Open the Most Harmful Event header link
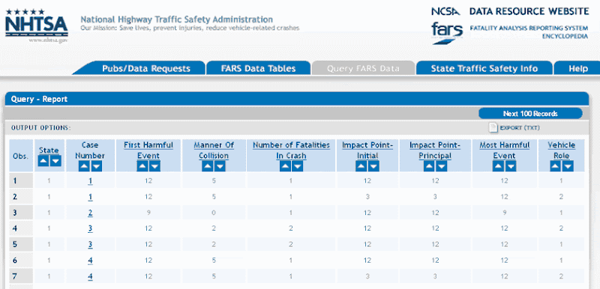The height and width of the screenshot is (289, 600). point(504,150)
